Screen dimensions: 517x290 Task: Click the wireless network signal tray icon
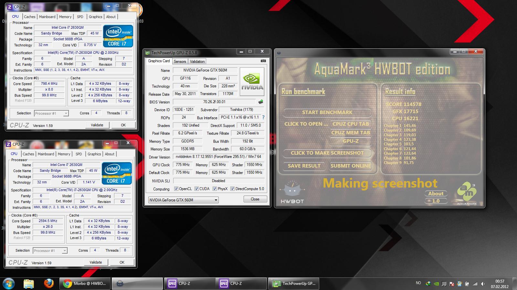(x=475, y=284)
